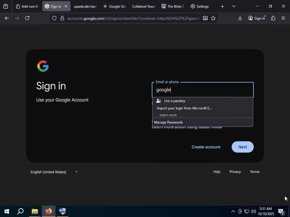Viewport: 290px width, 217px height.
Task: Open the computer app taskbar icon
Action: coord(62,211)
